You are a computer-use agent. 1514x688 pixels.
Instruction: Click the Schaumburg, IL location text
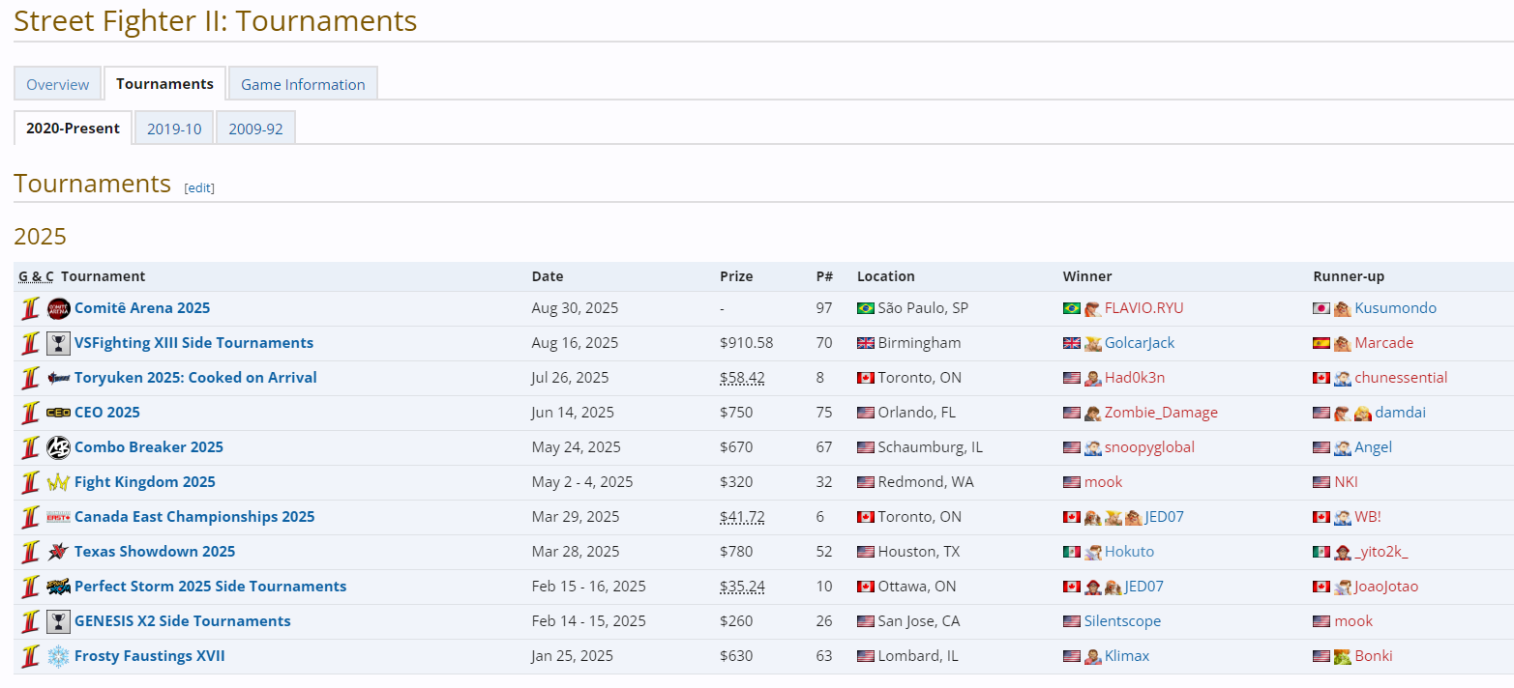coord(931,447)
